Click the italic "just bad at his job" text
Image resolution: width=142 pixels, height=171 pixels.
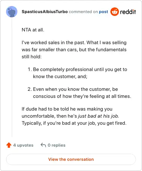98,116
